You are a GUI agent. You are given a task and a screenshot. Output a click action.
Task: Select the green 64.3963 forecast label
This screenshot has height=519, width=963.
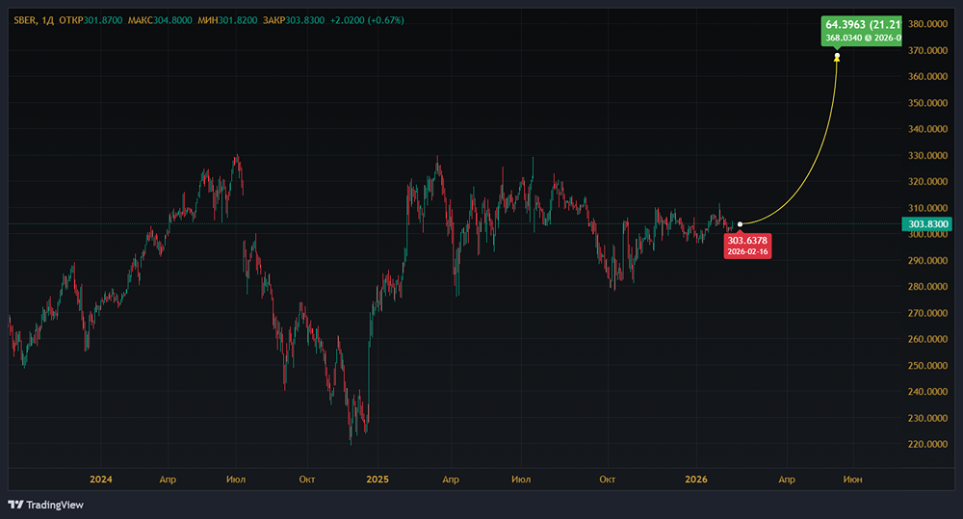coord(862,31)
